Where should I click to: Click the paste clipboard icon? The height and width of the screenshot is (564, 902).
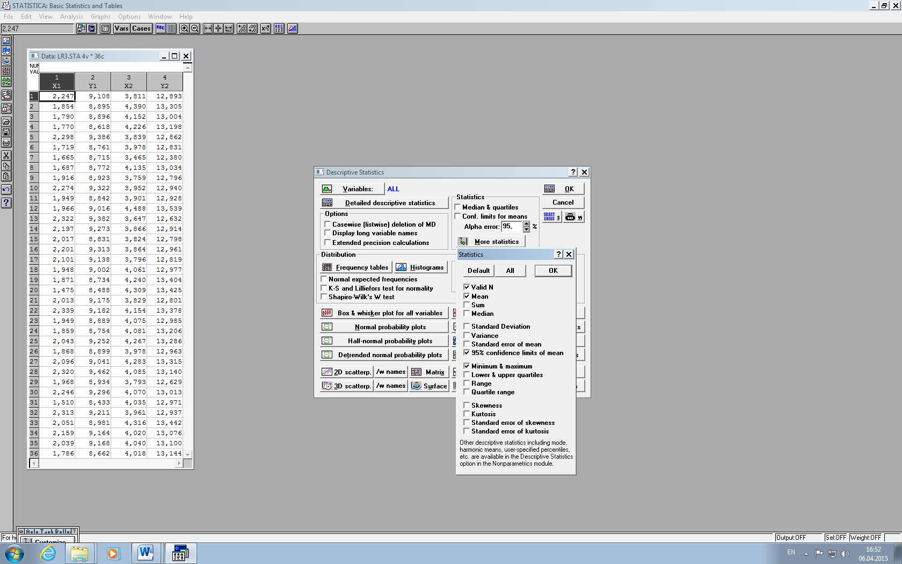(6, 176)
